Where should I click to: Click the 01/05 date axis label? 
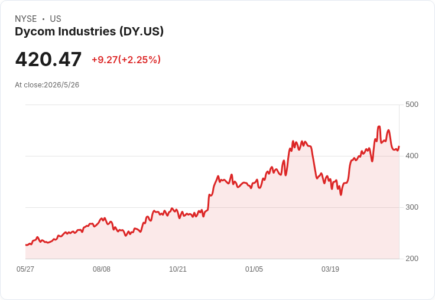254,269
